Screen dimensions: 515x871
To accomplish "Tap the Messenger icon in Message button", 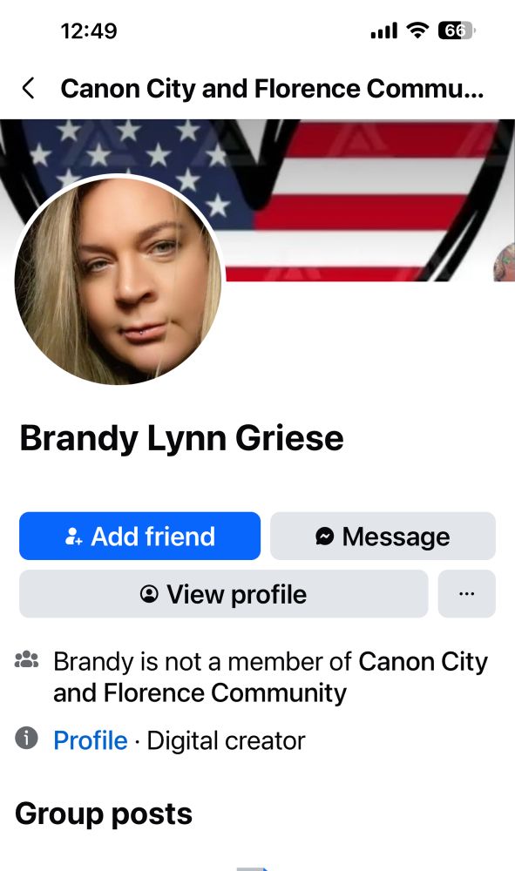I will coord(324,536).
